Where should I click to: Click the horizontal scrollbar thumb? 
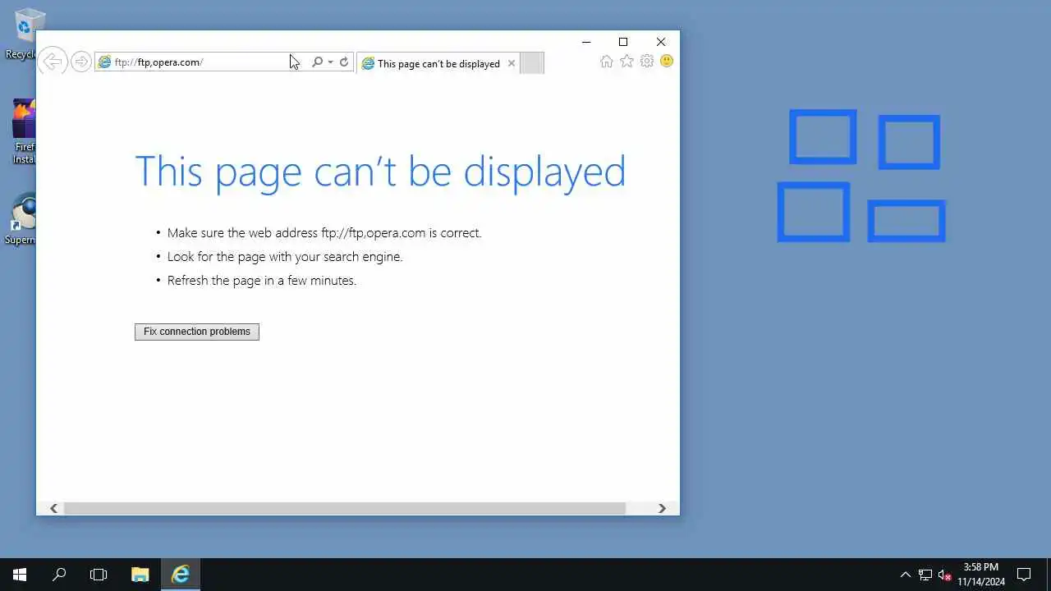pos(345,508)
